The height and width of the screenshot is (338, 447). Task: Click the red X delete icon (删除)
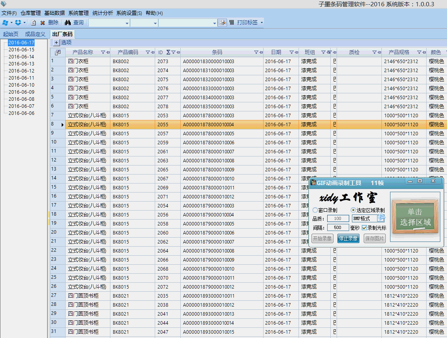(42, 23)
